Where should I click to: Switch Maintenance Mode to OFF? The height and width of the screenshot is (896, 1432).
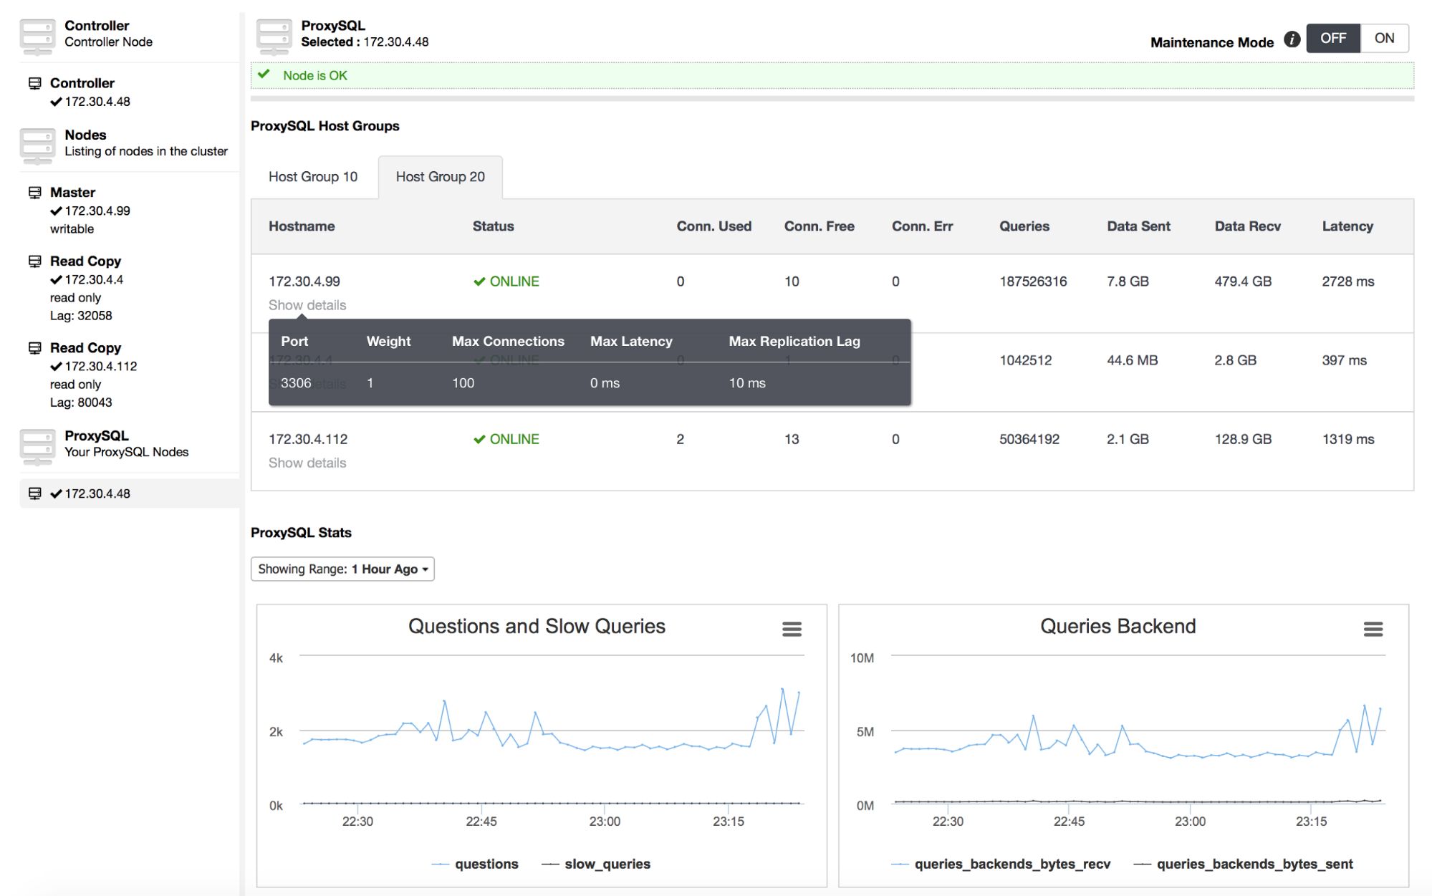(x=1333, y=38)
